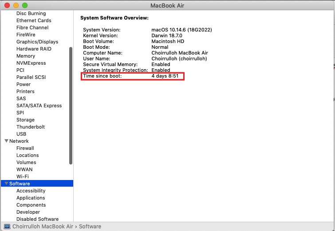The width and height of the screenshot is (335, 231).
Task: Show Power information
Action: [24, 84]
